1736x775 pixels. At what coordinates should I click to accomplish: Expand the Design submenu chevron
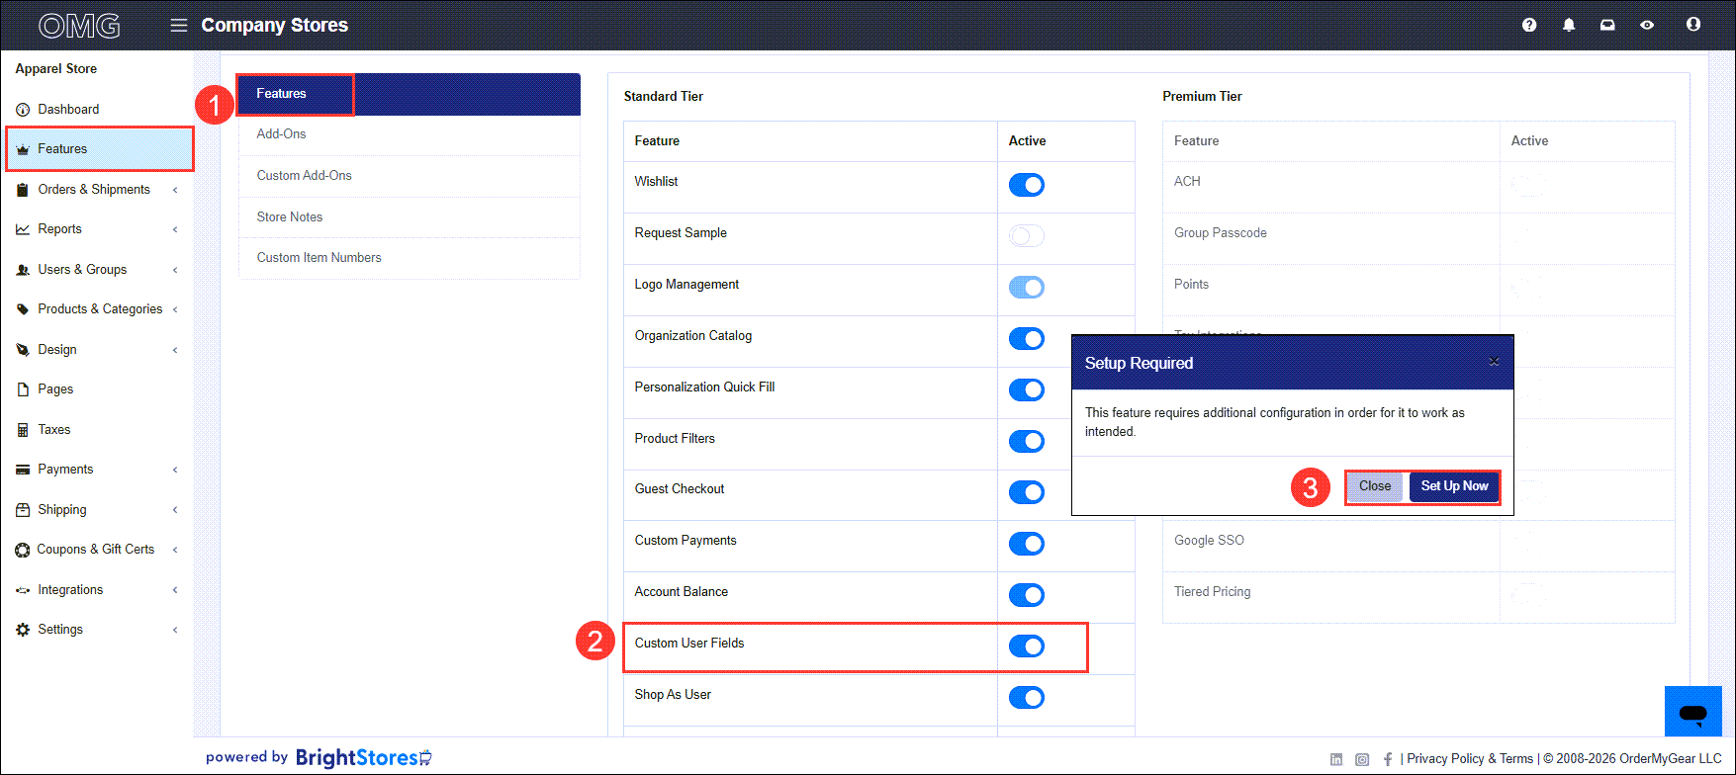coord(175,350)
